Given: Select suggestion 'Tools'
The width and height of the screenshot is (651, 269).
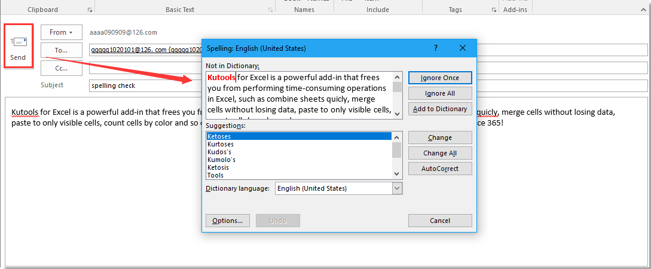Looking at the screenshot, I should pos(299,175).
